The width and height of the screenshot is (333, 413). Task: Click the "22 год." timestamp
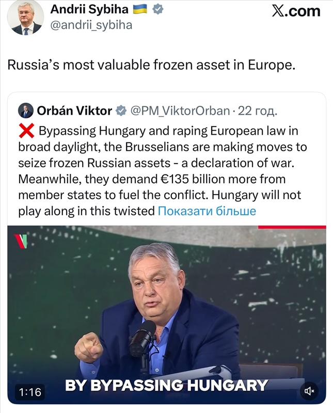click(260, 110)
